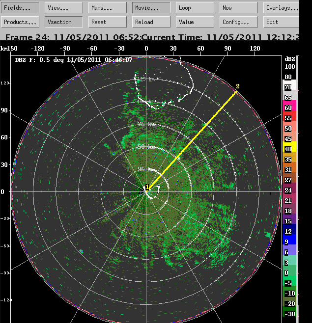Click the 9 dBZ blue color swatch
Image resolution: width=312 pixels, height=323 pixels.
[289, 240]
